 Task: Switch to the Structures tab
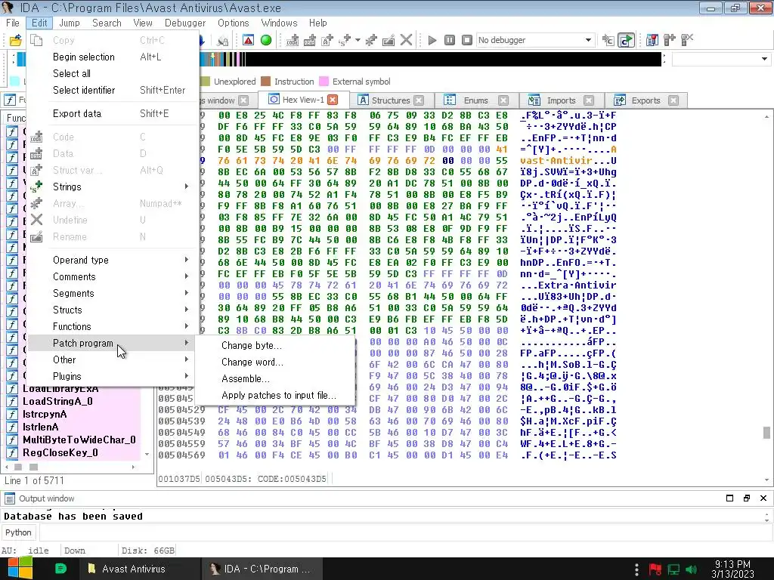[x=390, y=100]
